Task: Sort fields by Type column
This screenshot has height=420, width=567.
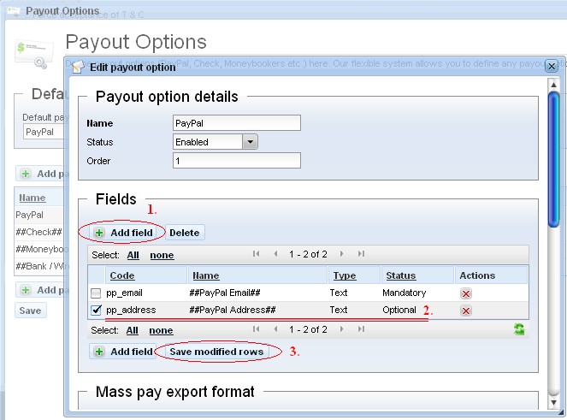Action: 345,275
